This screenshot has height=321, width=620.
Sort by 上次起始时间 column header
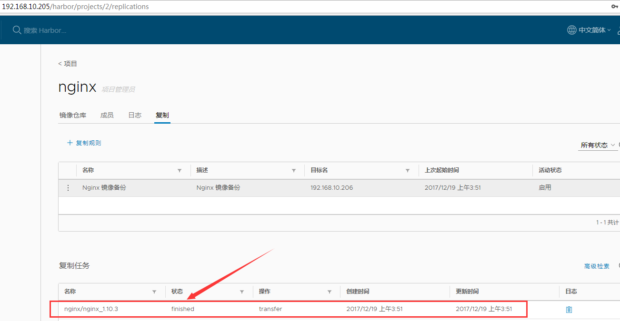coord(442,170)
